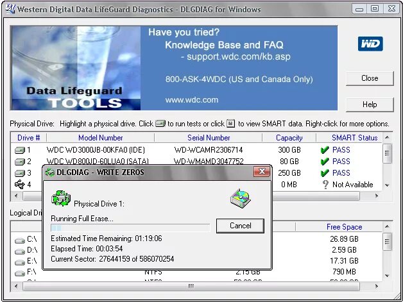Click the logical drive list down scroll arrow

pyautogui.click(x=387, y=276)
